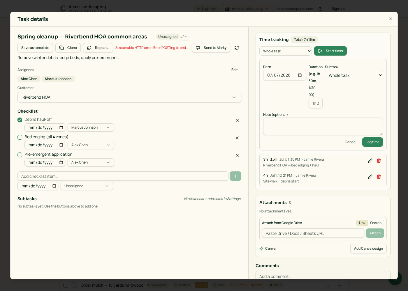Viewport: 408px width, 291px height.
Task: Switch to the Search tab for Google Drive
Action: point(376,223)
